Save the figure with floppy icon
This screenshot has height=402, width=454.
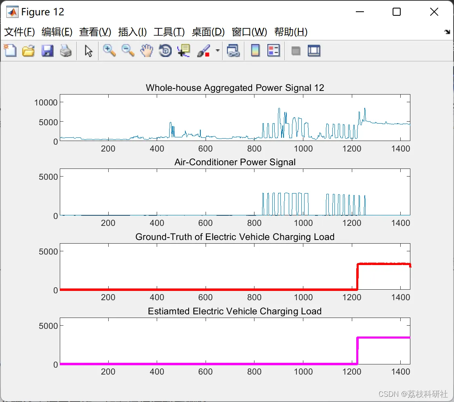[47, 51]
